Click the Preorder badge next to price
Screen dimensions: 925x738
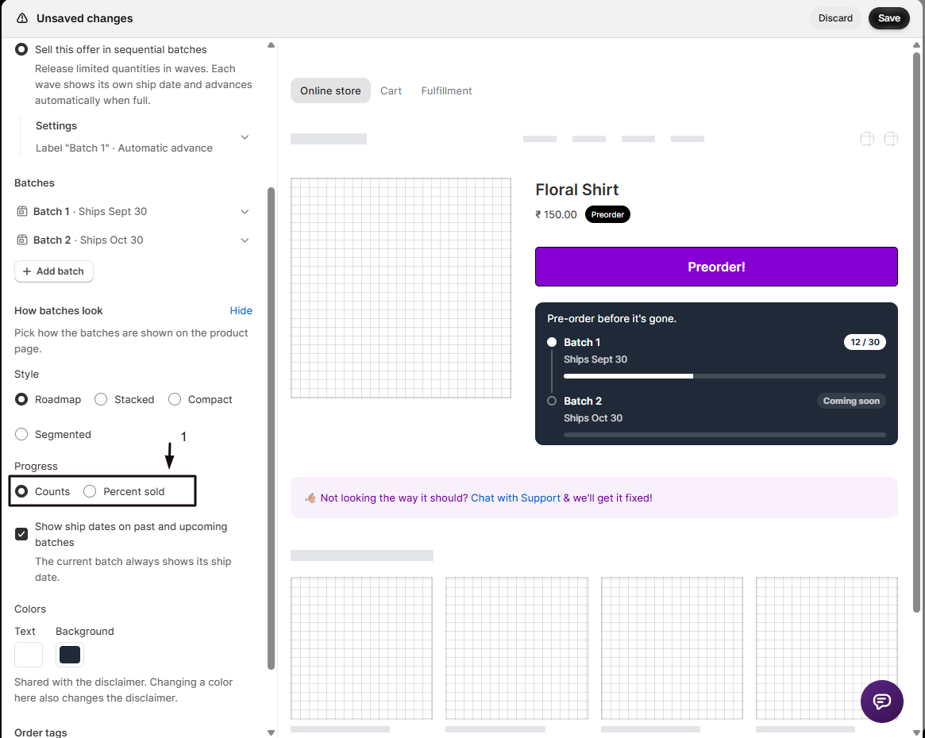[607, 214]
